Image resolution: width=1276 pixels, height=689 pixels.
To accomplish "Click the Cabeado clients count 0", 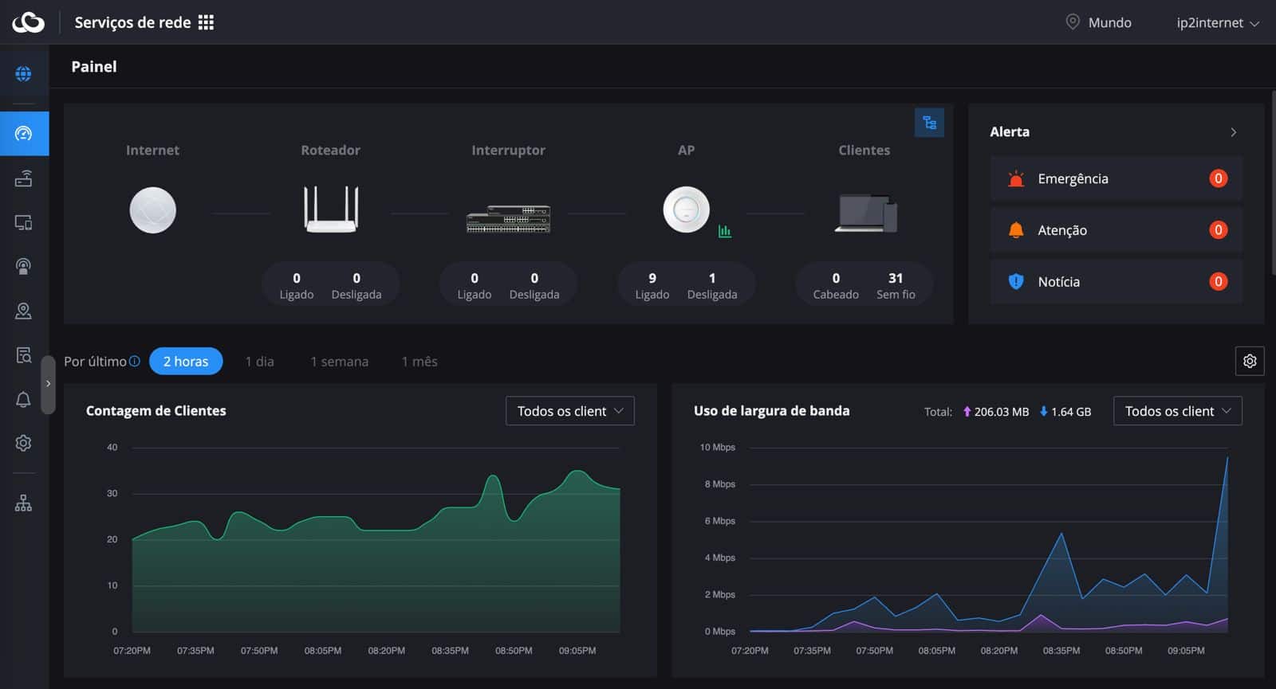I will coord(836,278).
